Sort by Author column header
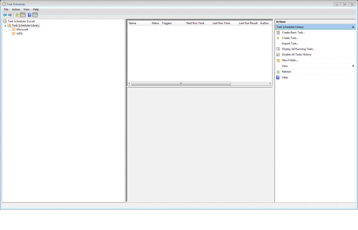The height and width of the screenshot is (230, 358). tap(265, 23)
